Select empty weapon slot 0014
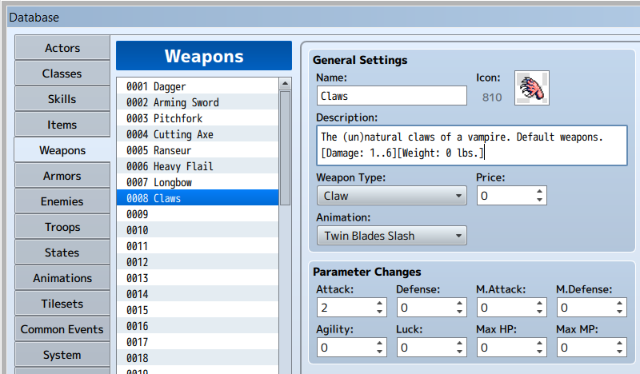The image size is (640, 374). [198, 294]
